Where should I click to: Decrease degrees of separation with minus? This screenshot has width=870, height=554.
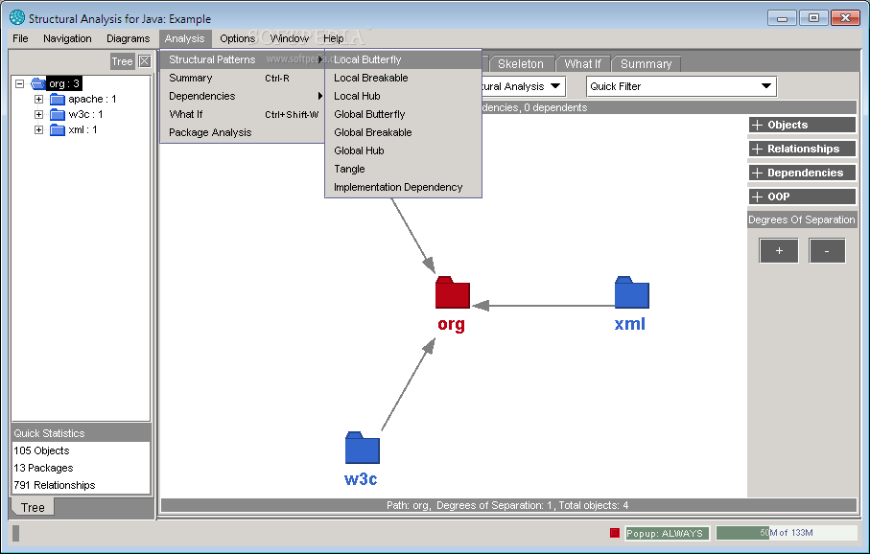(x=827, y=251)
